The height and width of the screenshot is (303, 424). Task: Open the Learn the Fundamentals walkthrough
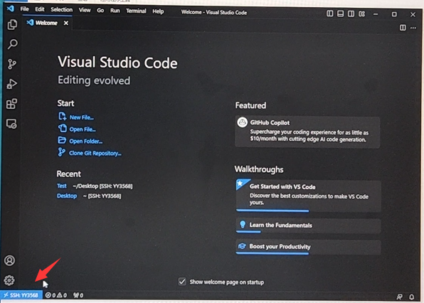pos(308,225)
